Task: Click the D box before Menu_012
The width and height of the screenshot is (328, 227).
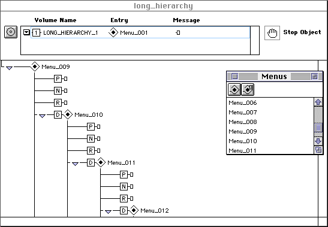Action: [124, 210]
